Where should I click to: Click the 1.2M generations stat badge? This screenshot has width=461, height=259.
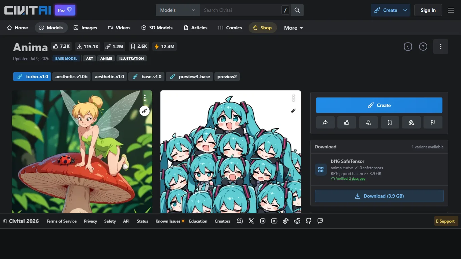click(114, 47)
